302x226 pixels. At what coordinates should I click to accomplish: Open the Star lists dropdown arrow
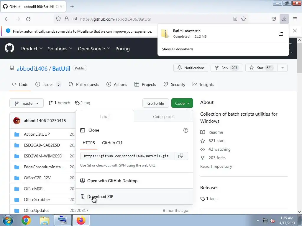coord(283,68)
